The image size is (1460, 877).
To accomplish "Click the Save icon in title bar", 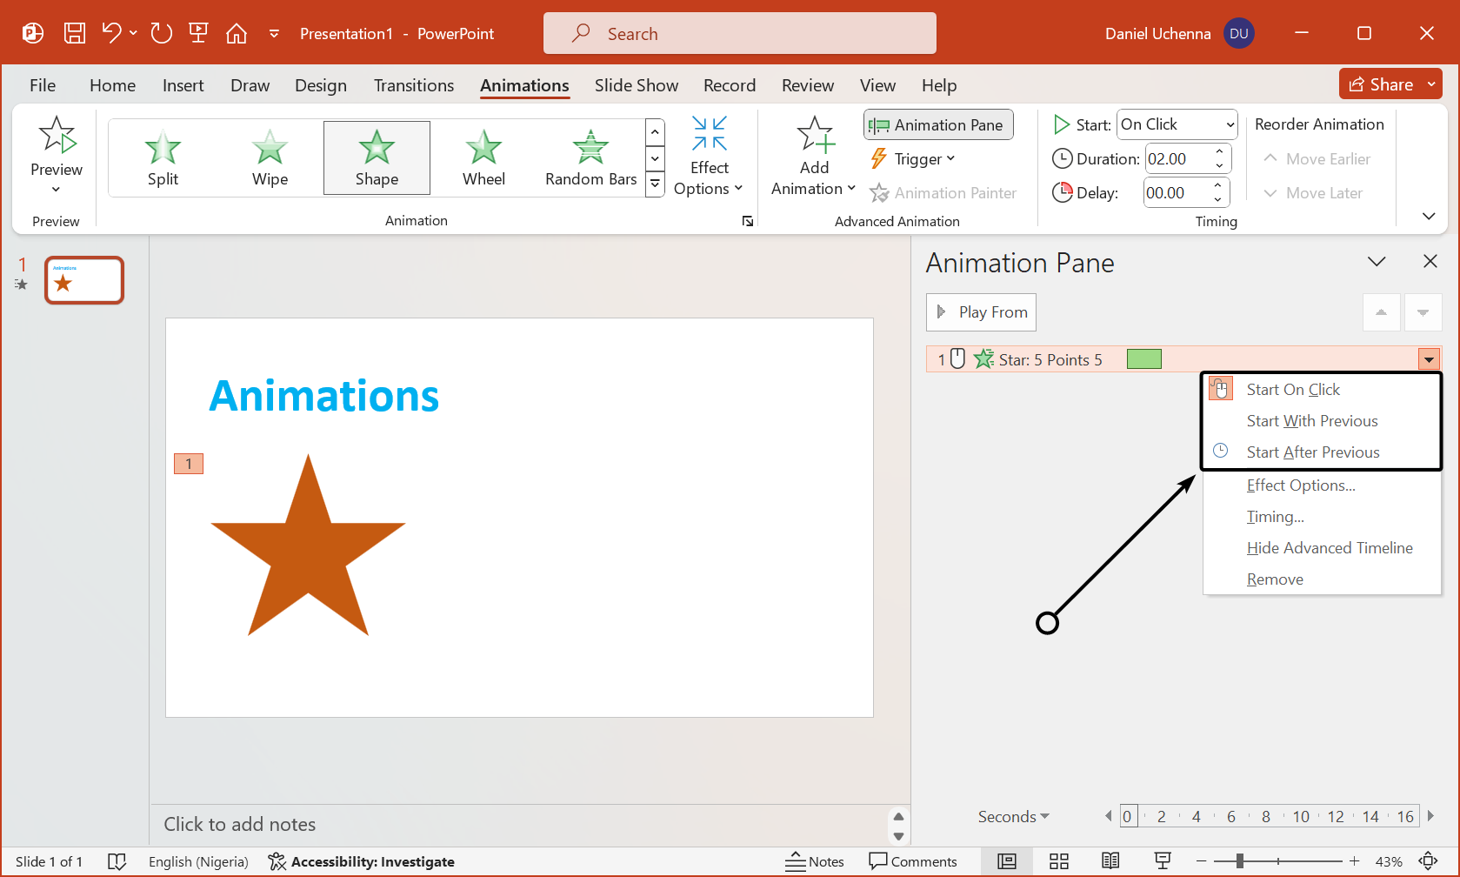I will [x=75, y=33].
